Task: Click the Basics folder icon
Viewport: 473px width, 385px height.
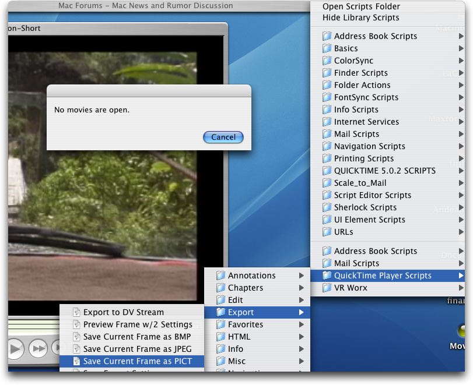Action: (x=327, y=48)
